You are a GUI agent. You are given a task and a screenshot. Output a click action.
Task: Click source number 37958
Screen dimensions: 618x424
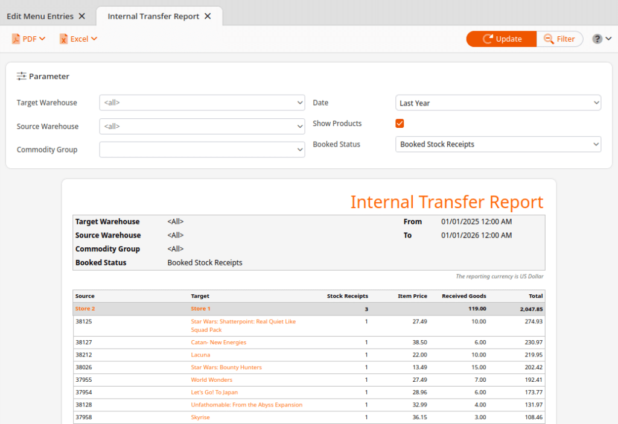(83, 417)
